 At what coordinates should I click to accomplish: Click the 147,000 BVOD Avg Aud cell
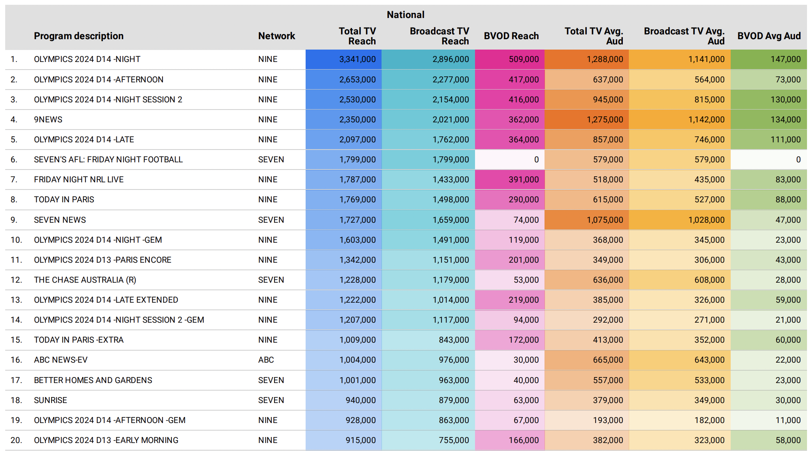point(769,60)
